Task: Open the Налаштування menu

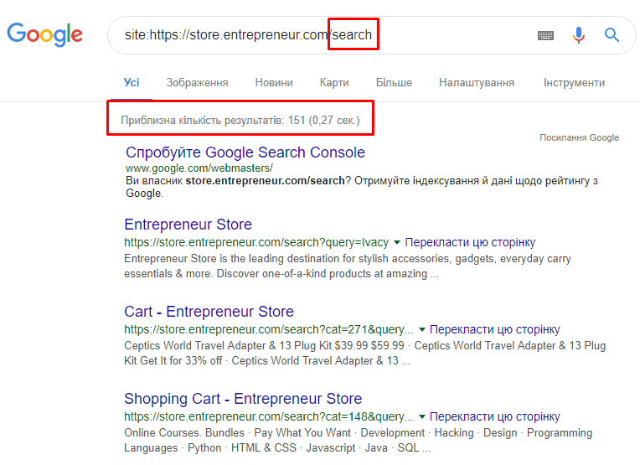Action: click(477, 82)
